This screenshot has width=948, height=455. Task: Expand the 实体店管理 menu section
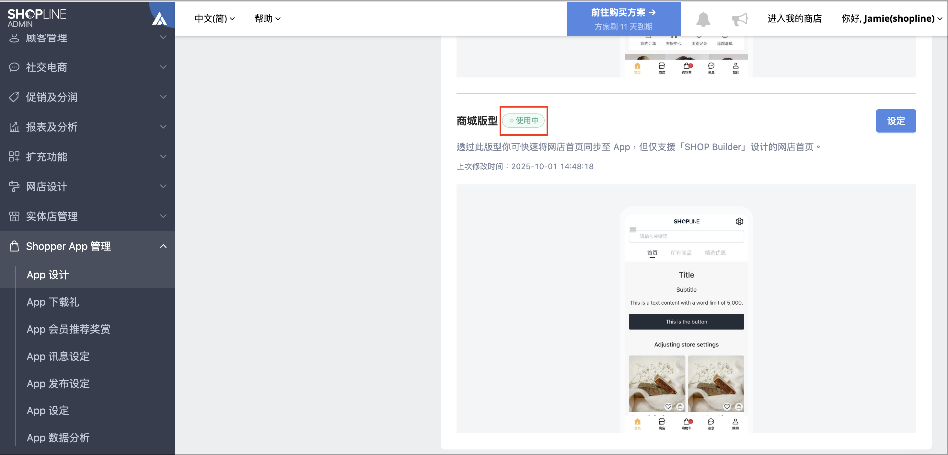[x=163, y=216]
